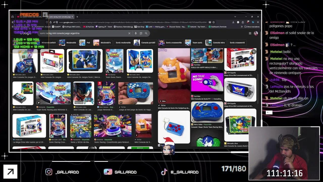Open 'Team Sonic Racing para Nintendo S...' result
Image resolution: width=323 pixels, height=182 pixels.
[x=52, y=110]
